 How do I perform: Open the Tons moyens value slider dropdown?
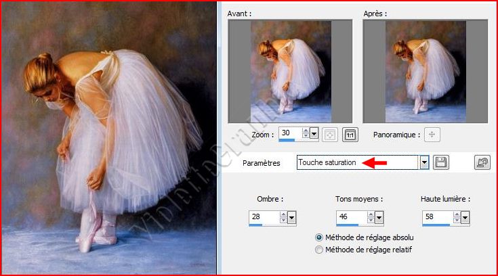pos(379,217)
